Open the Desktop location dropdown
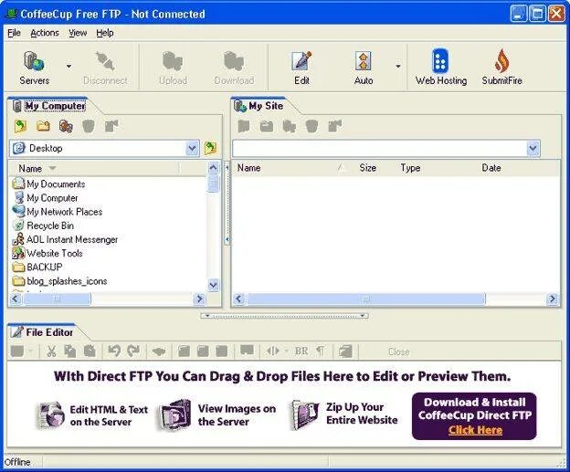The image size is (570, 472). pyautogui.click(x=192, y=148)
